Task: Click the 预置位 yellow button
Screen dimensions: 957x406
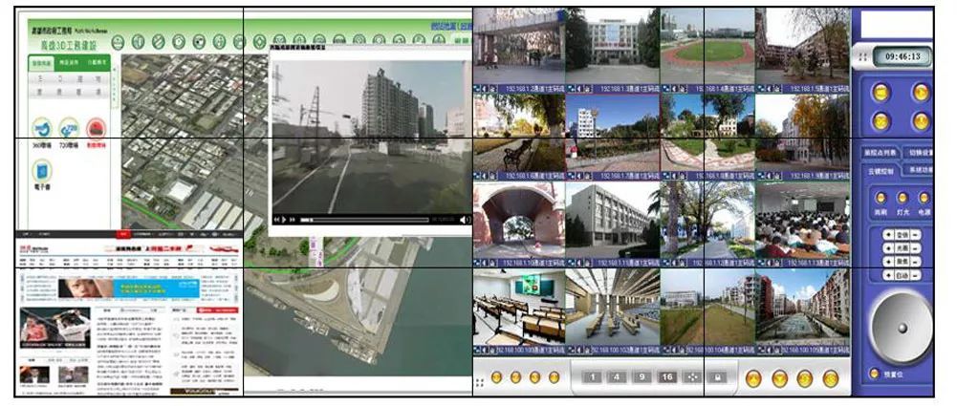Action: (x=875, y=372)
